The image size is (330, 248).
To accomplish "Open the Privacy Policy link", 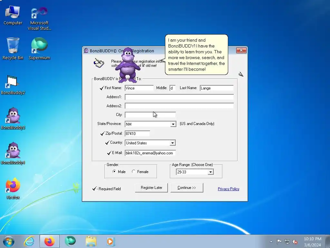I will [x=228, y=189].
